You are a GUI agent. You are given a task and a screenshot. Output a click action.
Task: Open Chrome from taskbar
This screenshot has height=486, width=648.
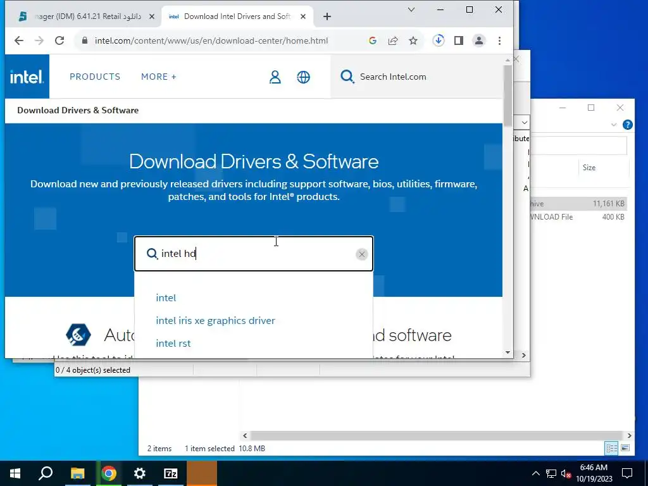[109, 473]
